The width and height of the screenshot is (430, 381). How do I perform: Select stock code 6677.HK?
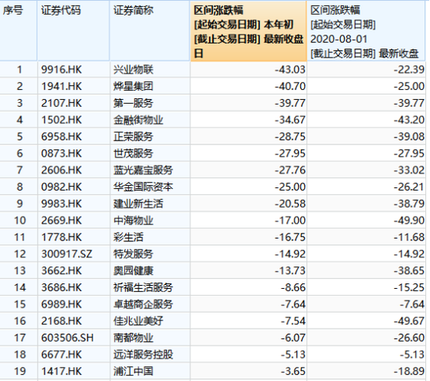(62, 354)
